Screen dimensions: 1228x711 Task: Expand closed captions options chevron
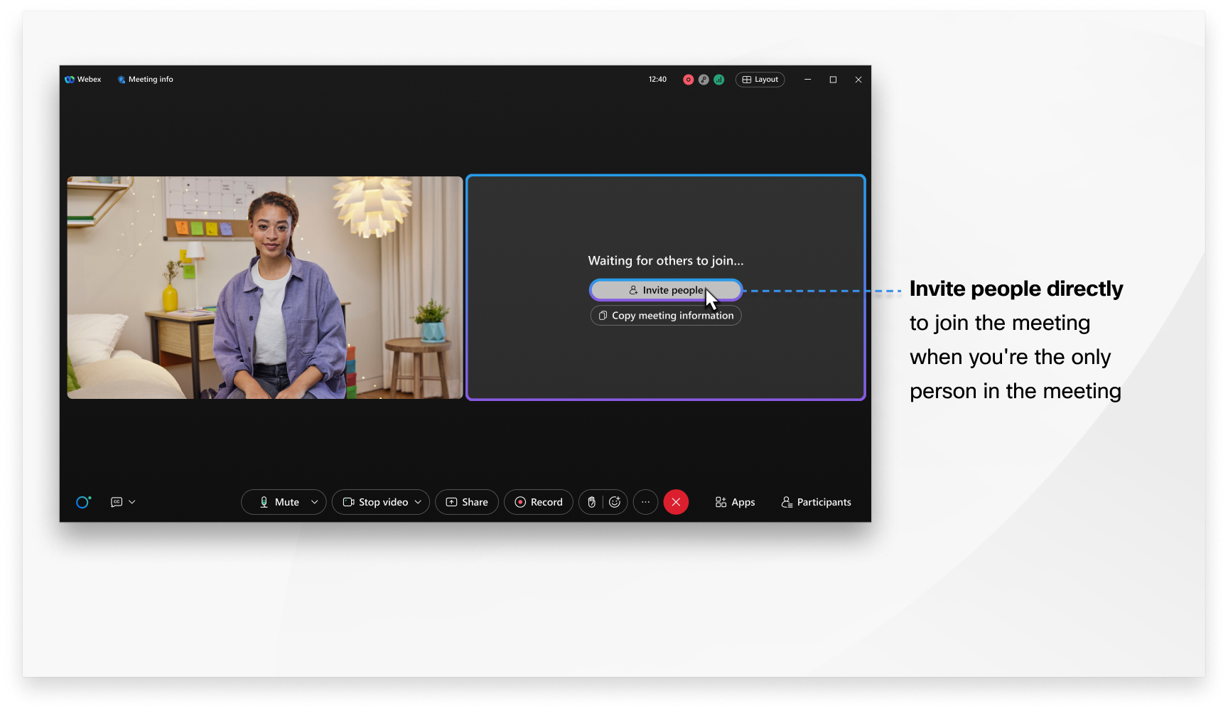132,502
